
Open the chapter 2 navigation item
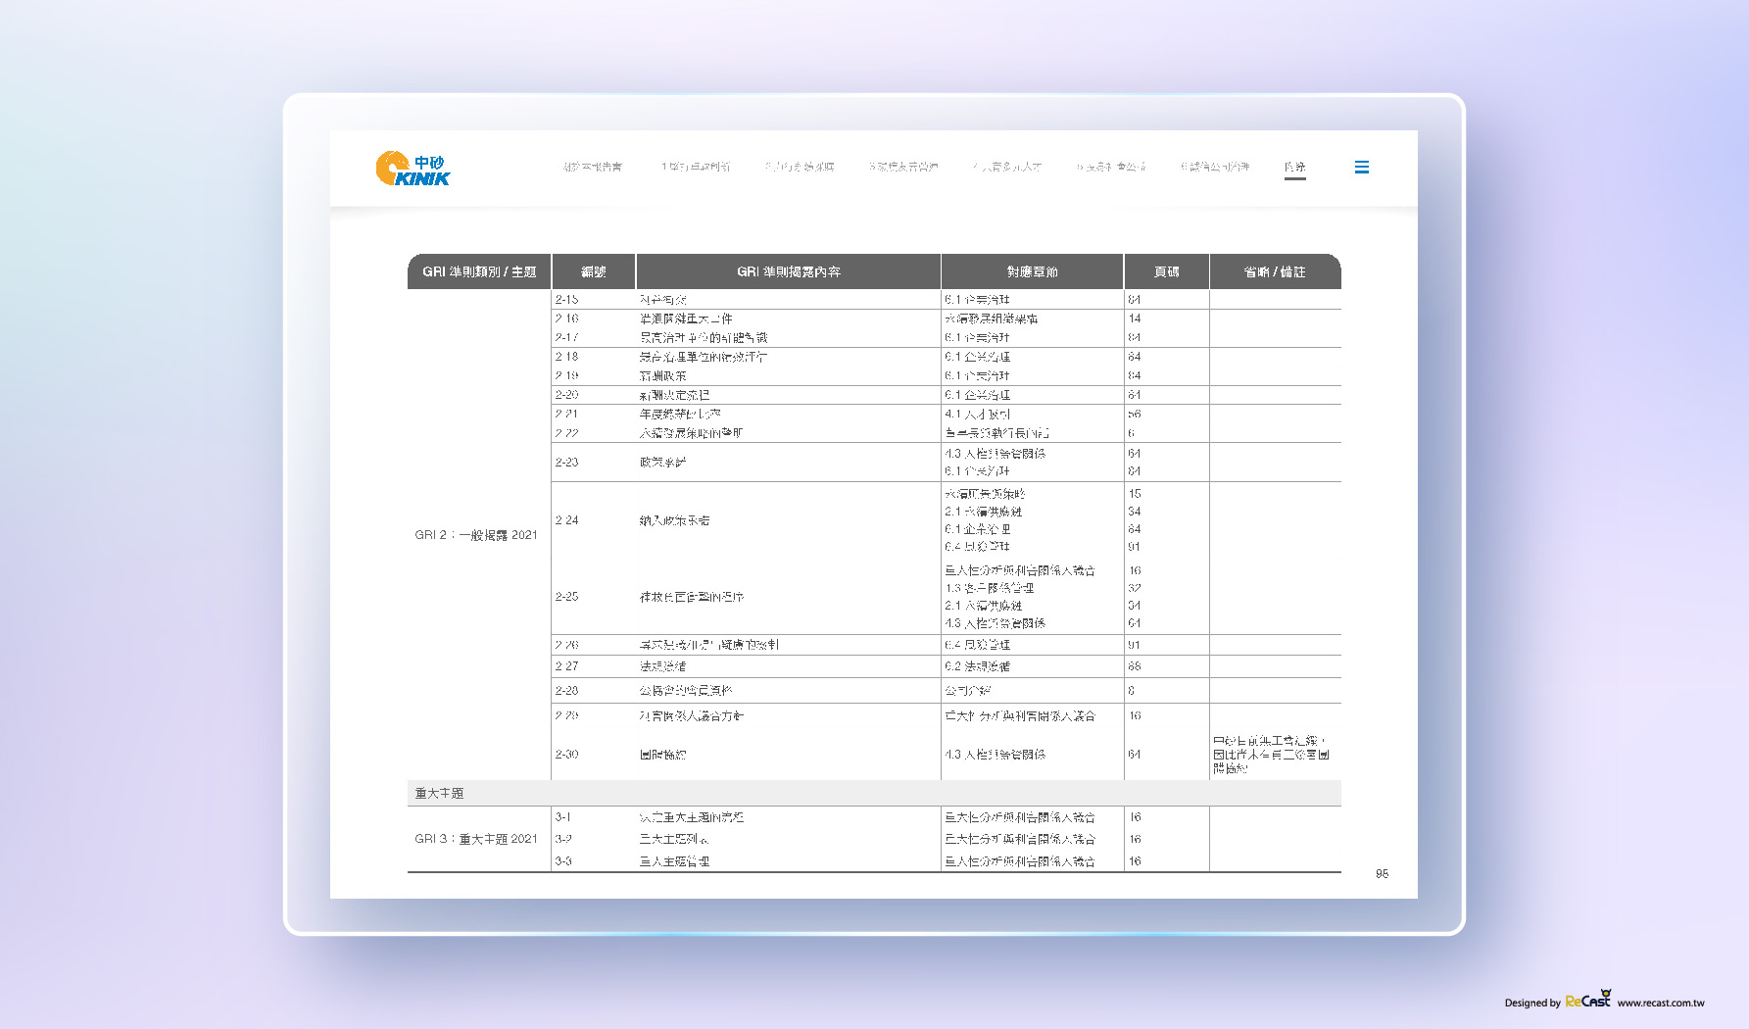(x=799, y=167)
